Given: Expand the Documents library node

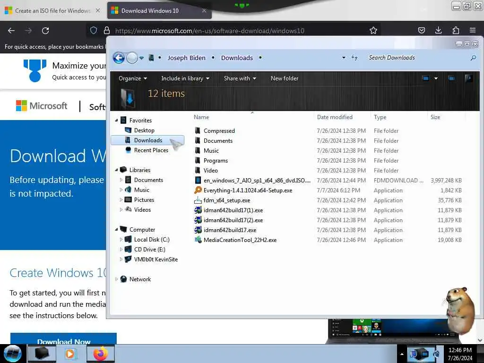Looking at the screenshot, I should pos(121,180).
